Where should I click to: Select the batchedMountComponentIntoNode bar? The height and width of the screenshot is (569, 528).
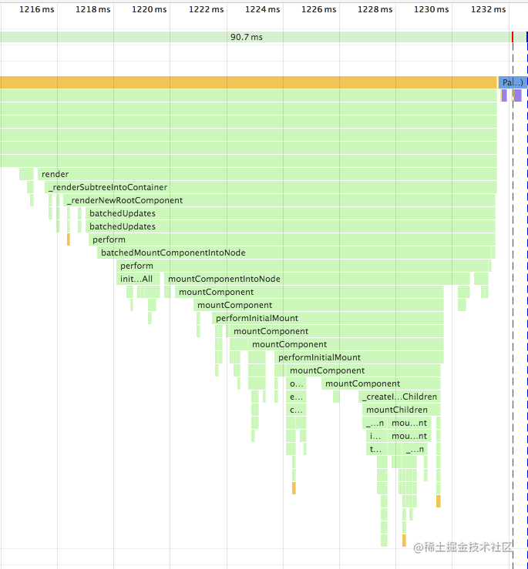294,253
